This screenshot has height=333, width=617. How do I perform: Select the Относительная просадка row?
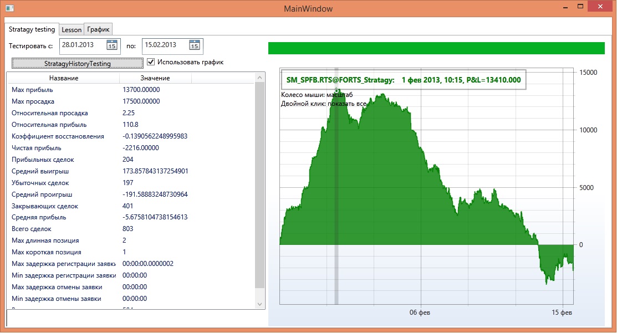(x=131, y=113)
